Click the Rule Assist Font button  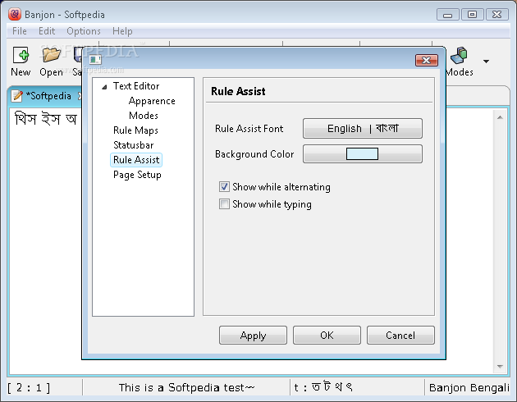point(363,128)
